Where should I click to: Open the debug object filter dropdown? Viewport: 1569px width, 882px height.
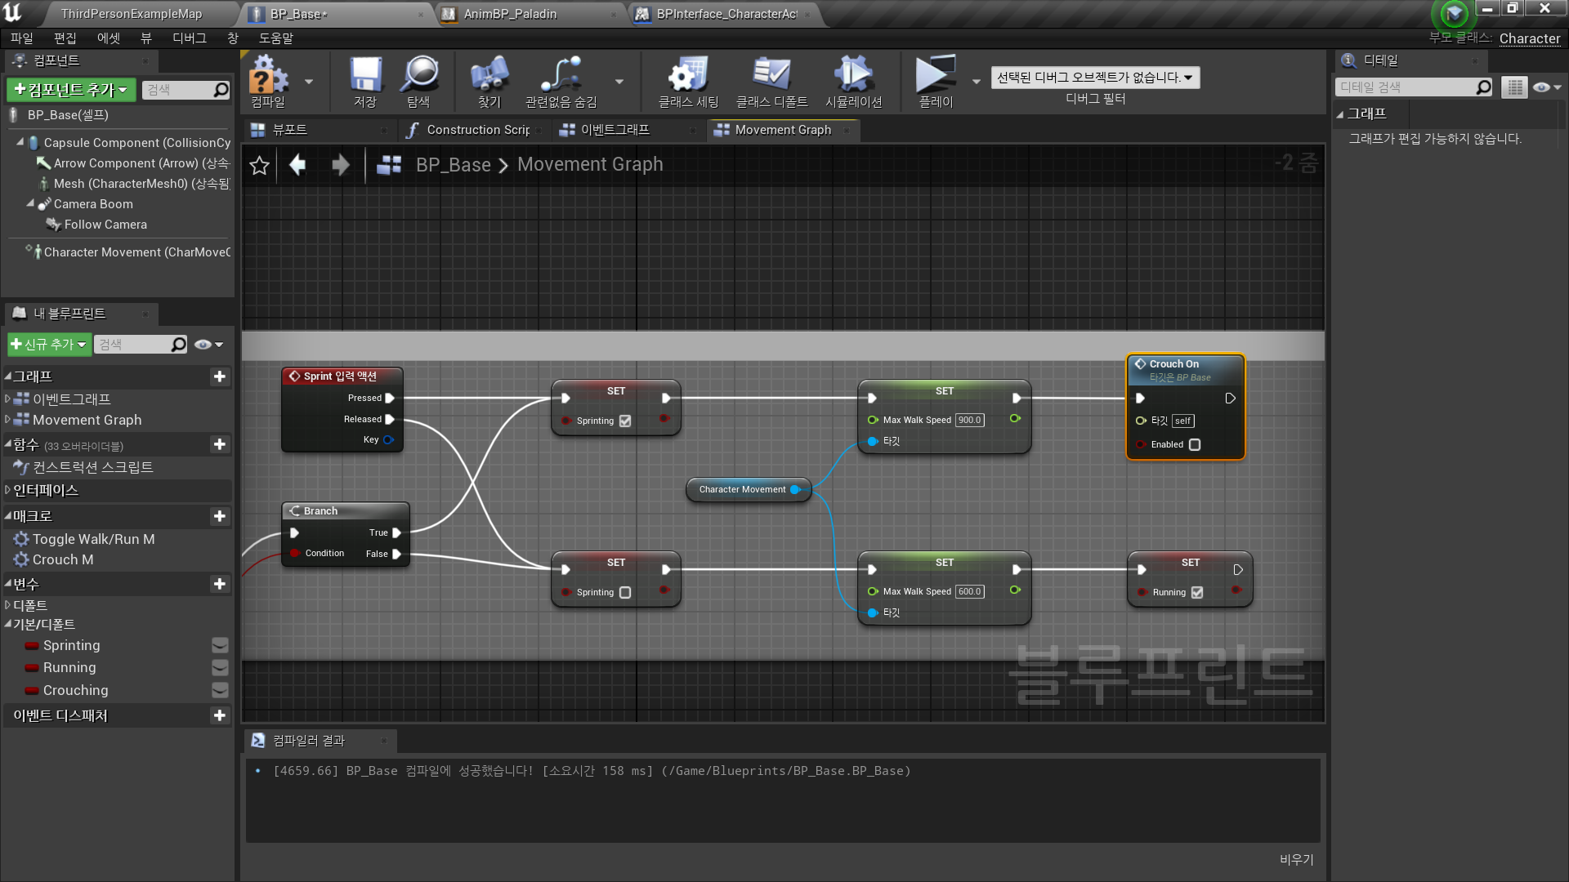[x=1094, y=78]
